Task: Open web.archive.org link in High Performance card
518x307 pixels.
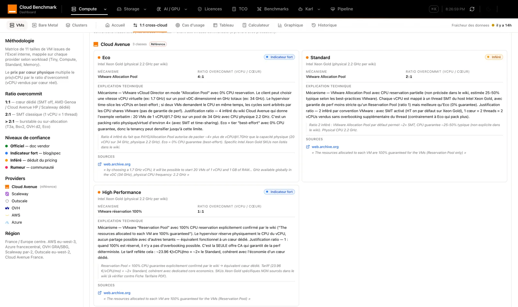Action: coord(117,293)
